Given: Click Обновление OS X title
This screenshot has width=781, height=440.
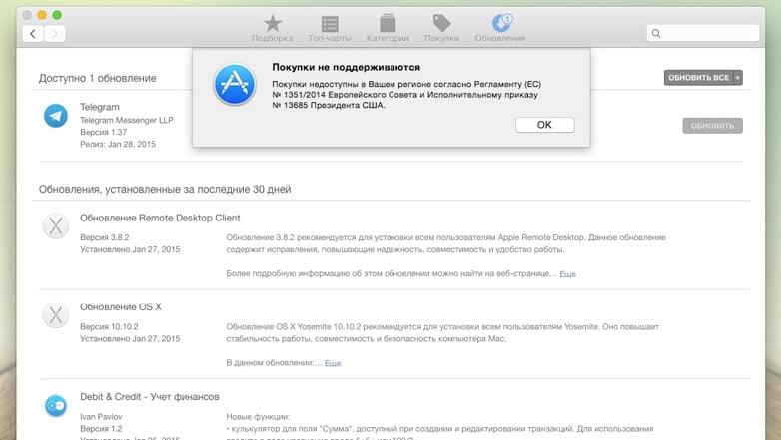Looking at the screenshot, I should (121, 307).
